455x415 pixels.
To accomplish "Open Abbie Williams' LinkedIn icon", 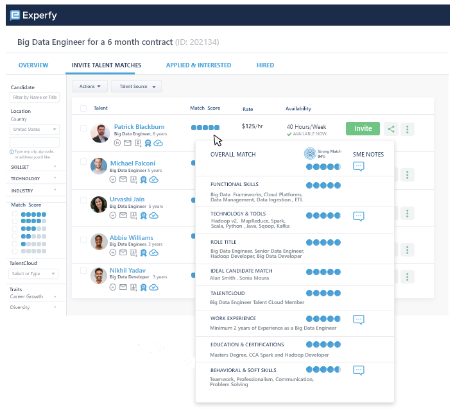I will [113, 253].
